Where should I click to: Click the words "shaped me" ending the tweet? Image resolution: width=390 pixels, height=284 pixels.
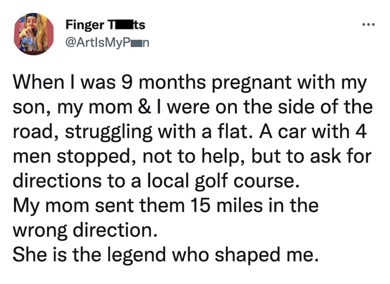click(266, 255)
